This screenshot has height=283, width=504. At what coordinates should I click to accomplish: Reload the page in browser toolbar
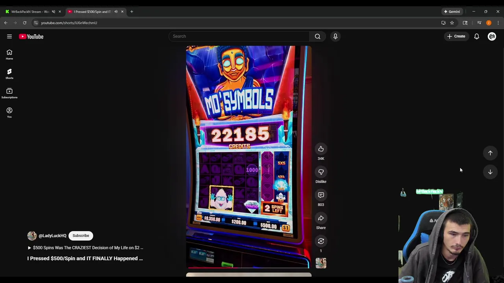(x=24, y=23)
